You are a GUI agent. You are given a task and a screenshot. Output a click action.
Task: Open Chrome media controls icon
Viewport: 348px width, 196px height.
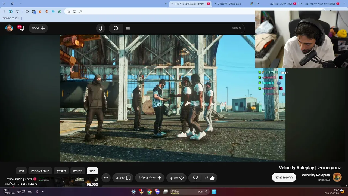pyautogui.click(x=17, y=11)
